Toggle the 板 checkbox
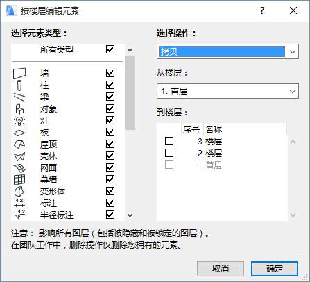310x282 pixels. point(110,132)
